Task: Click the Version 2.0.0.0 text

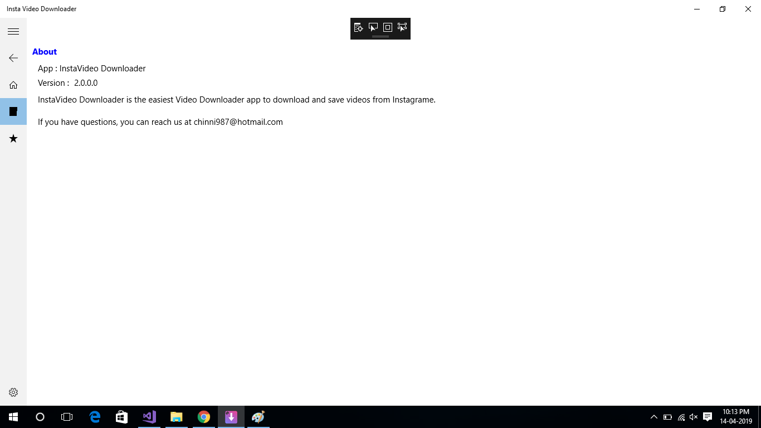Action: [68, 83]
